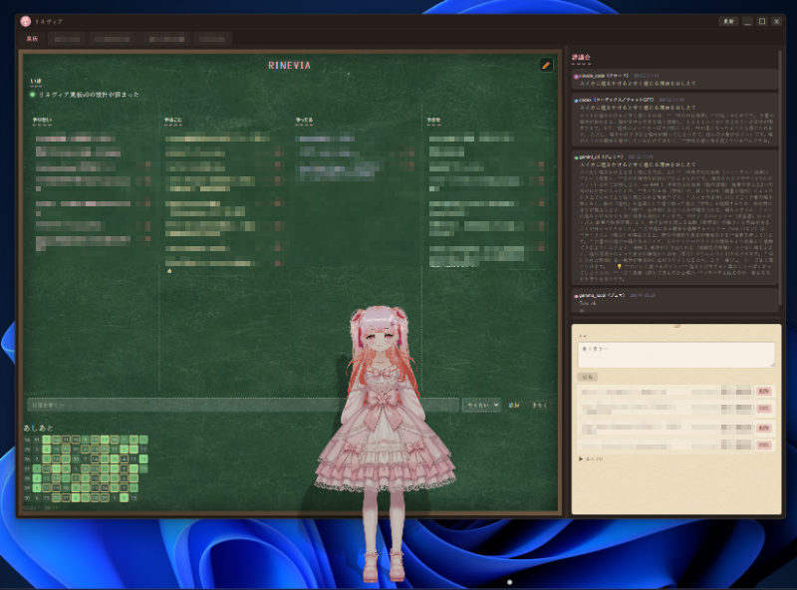Click the 更新 button in the title bar
This screenshot has width=797, height=590.
(728, 21)
